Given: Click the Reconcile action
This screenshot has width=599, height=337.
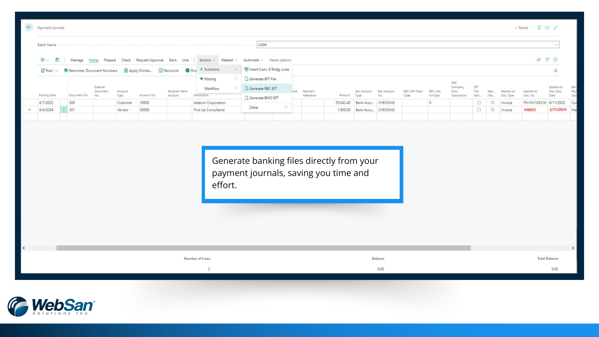Looking at the screenshot, I should (168, 71).
